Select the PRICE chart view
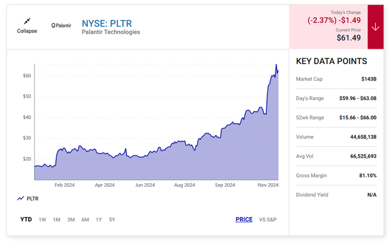The height and width of the screenshot is (243, 390). (244, 219)
